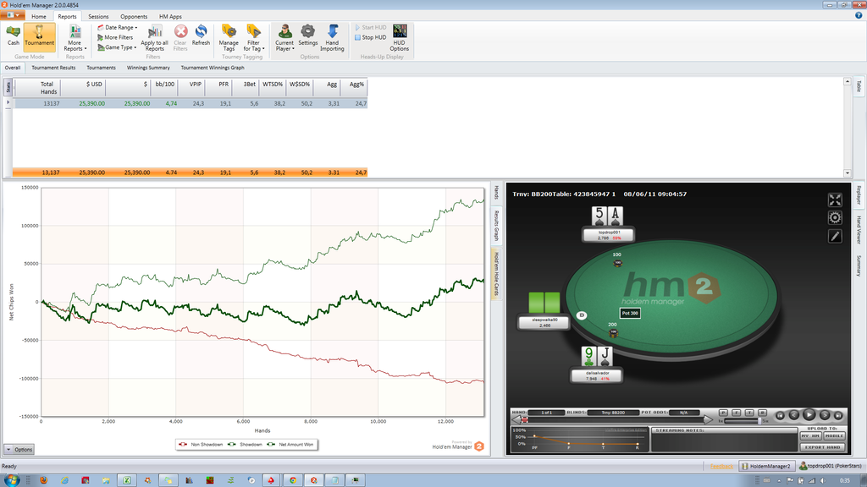Viewport: 867px width, 487px height.
Task: Open the Hold'em Hole Cards side tab
Action: coord(496,274)
